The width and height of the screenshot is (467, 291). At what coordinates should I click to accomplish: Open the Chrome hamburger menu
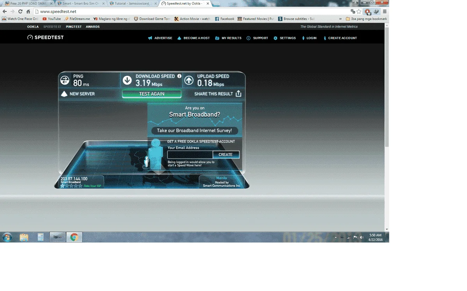tap(385, 12)
